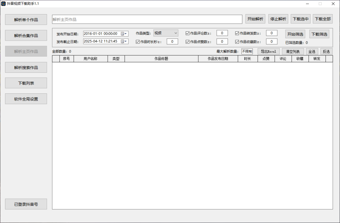Open calendar picker for 发布截止日期

124,42
